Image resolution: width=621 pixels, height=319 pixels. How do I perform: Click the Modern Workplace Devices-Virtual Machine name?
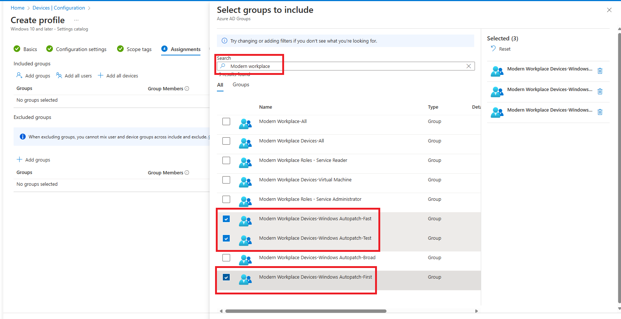(x=305, y=180)
